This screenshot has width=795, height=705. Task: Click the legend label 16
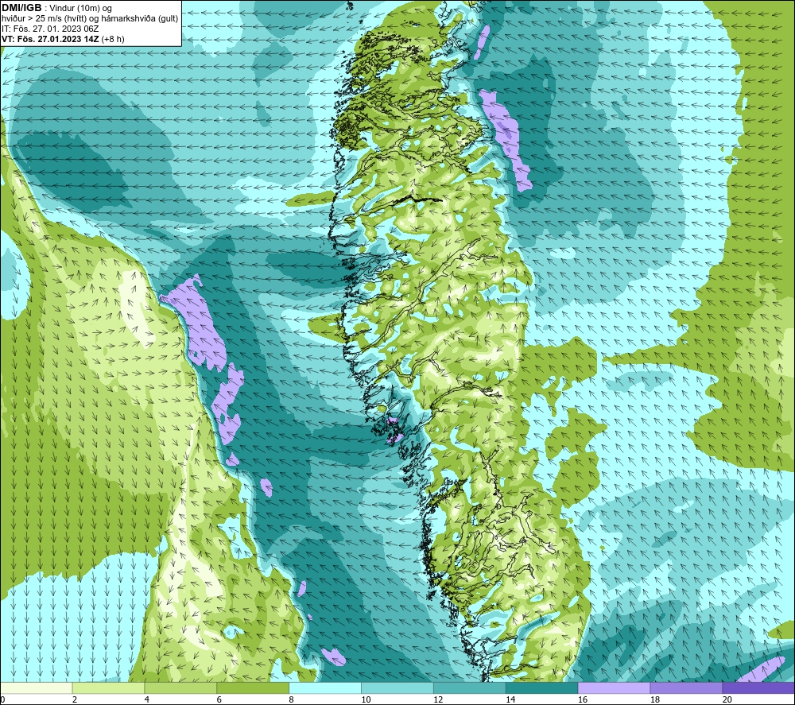click(x=583, y=699)
